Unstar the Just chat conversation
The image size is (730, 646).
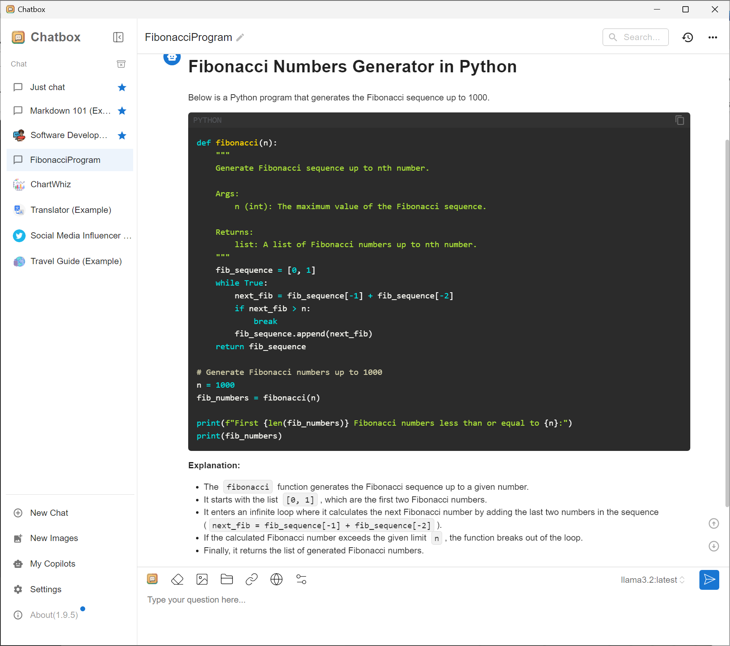[122, 87]
